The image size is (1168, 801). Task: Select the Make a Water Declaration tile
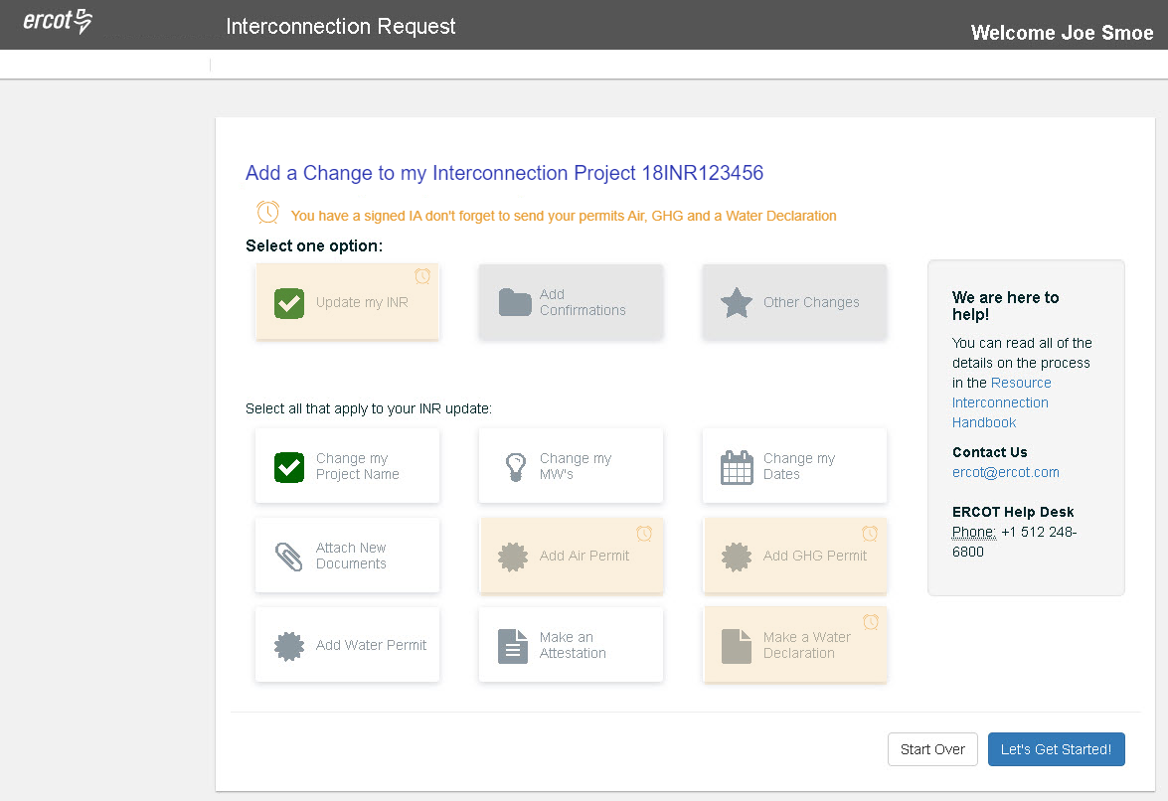point(794,645)
